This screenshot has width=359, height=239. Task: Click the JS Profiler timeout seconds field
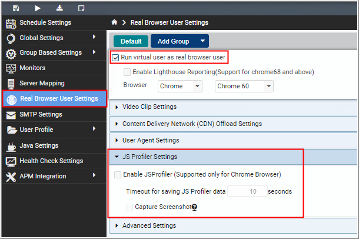[x=247, y=191]
